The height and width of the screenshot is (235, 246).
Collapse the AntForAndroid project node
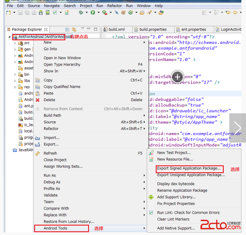tap(10, 37)
